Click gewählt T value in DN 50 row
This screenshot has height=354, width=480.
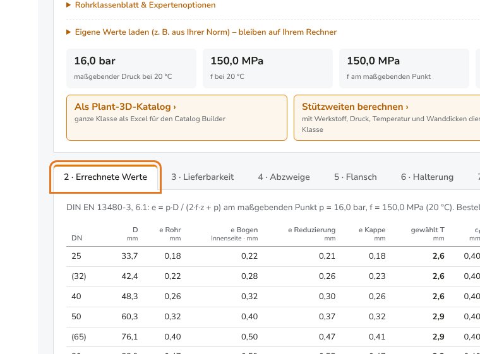438,316
